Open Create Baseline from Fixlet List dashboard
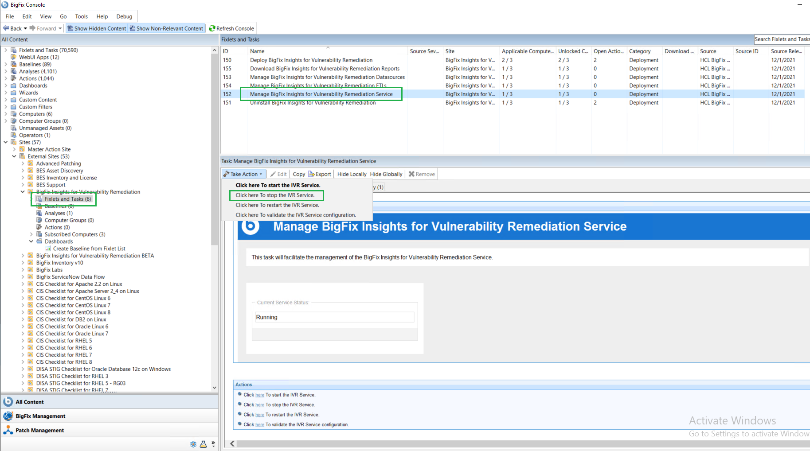This screenshot has height=451, width=810. (x=89, y=249)
